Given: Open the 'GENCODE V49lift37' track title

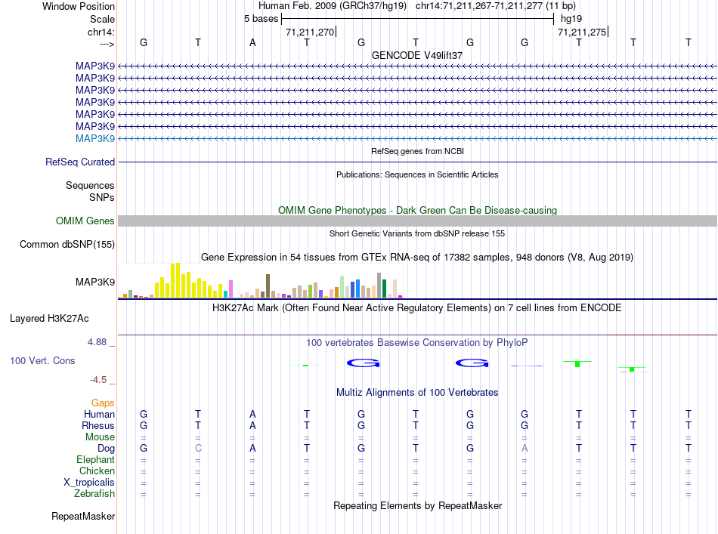Looking at the screenshot, I should click(x=417, y=55).
